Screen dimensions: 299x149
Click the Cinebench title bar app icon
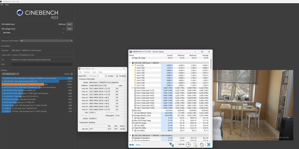pos(1,1)
